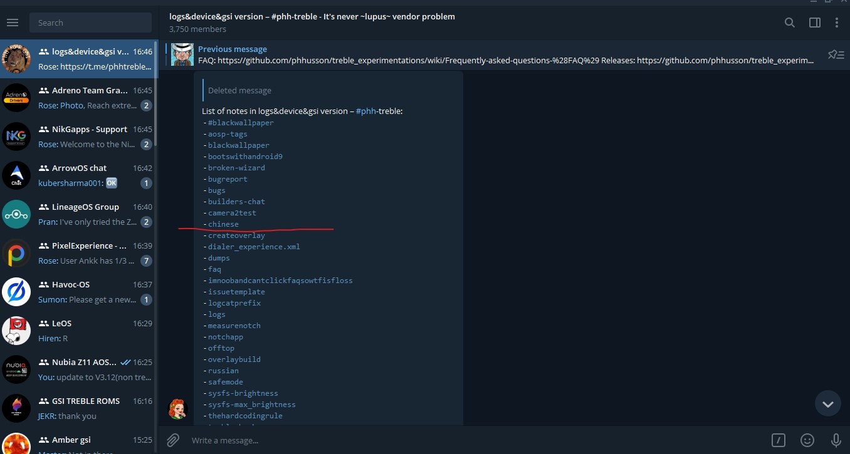Image resolution: width=850 pixels, height=454 pixels.
Task: Open the three-dot chat options menu
Action: tap(837, 23)
